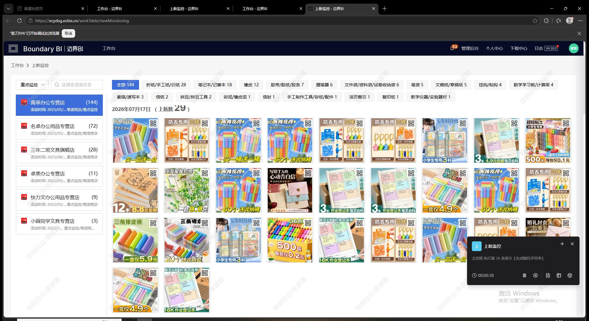The width and height of the screenshot is (589, 321).
Task: Filter by 挂钩/粘钩 4
Action: click(x=490, y=85)
